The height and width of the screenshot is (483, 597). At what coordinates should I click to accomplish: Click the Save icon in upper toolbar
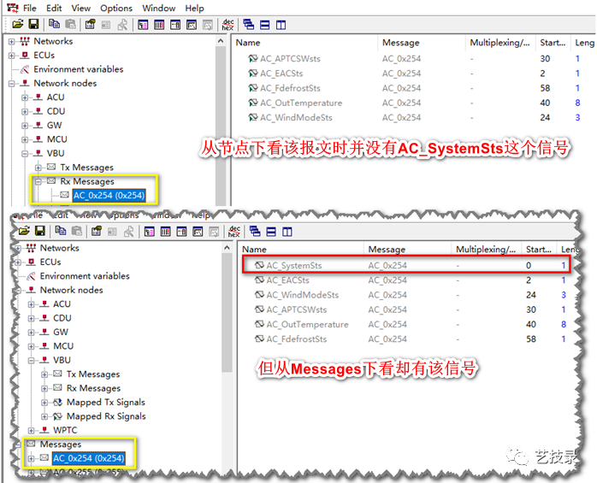click(34, 25)
